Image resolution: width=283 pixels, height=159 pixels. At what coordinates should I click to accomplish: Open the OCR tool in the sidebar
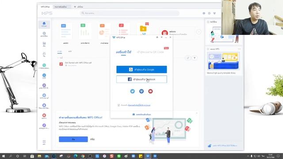pos(44,76)
